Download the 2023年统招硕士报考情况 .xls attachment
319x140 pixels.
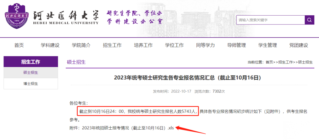128,128
